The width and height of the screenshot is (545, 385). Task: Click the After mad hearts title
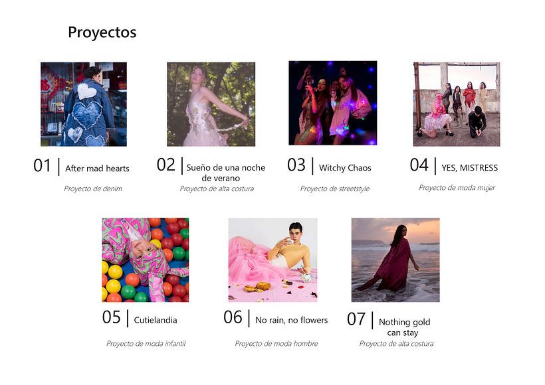(97, 169)
